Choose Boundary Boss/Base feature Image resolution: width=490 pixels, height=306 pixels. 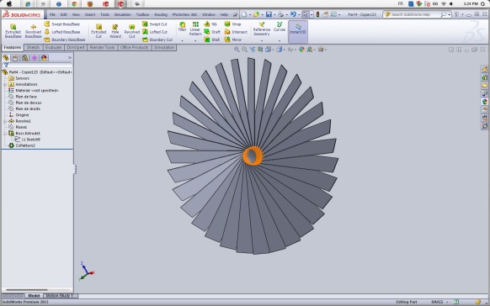click(64, 40)
